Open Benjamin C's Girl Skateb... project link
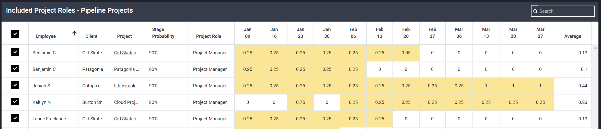The image size is (601, 129). click(126, 53)
